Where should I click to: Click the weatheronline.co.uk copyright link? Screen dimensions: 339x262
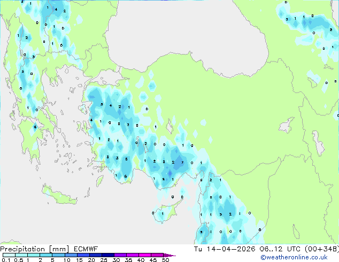(x=294, y=257)
